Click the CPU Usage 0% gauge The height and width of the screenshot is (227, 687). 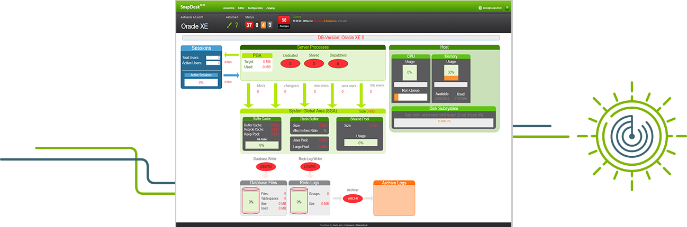(x=409, y=72)
